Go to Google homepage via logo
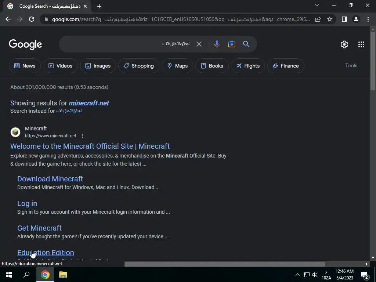The height and width of the screenshot is (282, 376). click(25, 44)
